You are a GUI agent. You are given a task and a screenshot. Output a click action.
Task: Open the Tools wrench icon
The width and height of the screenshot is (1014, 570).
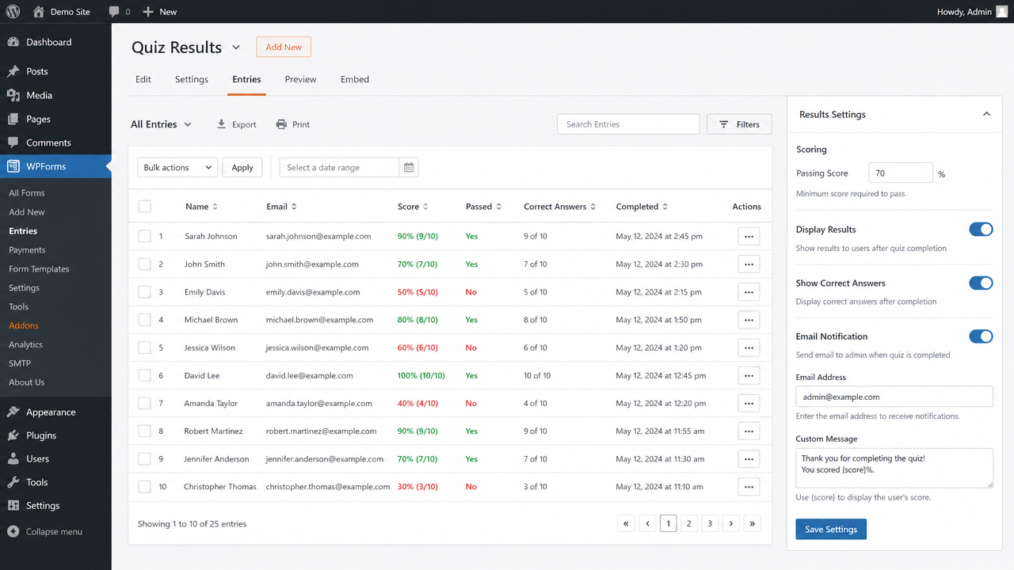[x=13, y=482]
